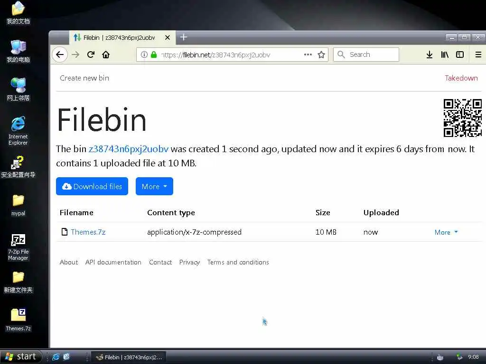Select the 我的电脑 desktop icon
486x364 pixels.
[x=18, y=51]
